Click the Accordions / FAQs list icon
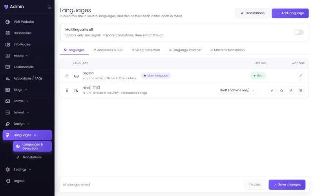The width and height of the screenshot is (314, 196). (7, 78)
